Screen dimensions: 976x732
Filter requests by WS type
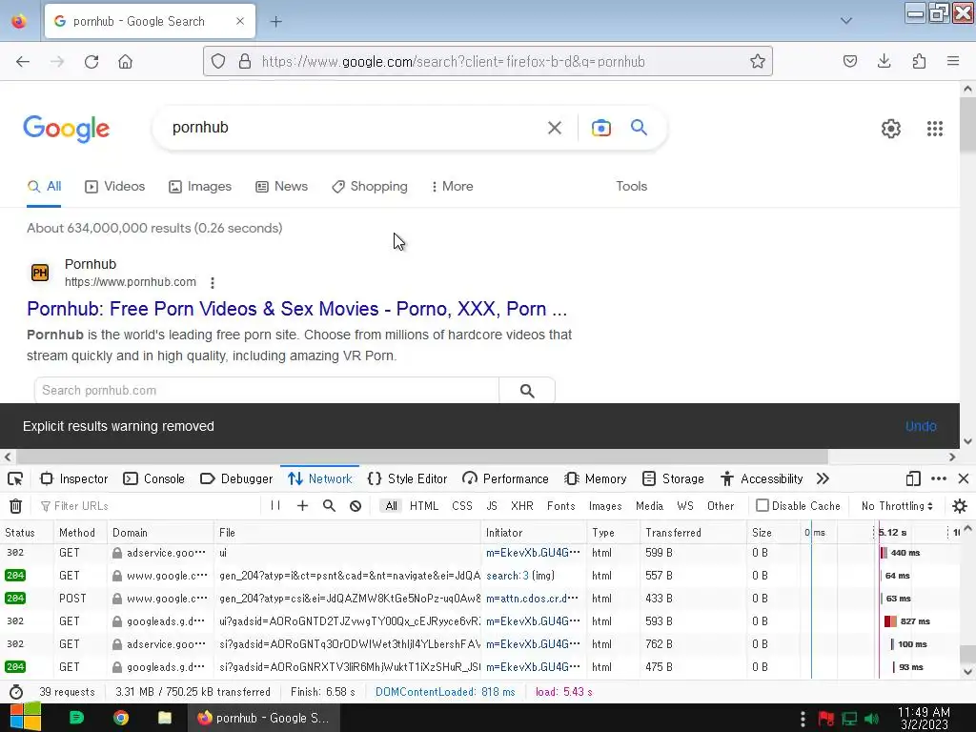point(684,506)
